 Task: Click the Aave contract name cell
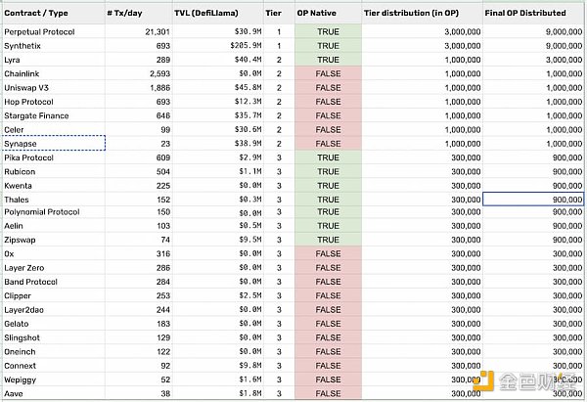point(54,393)
